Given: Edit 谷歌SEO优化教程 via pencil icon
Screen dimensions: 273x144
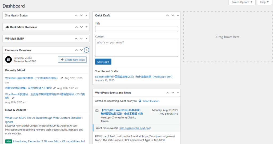Looking at the screenshot, I should tap(54, 88).
